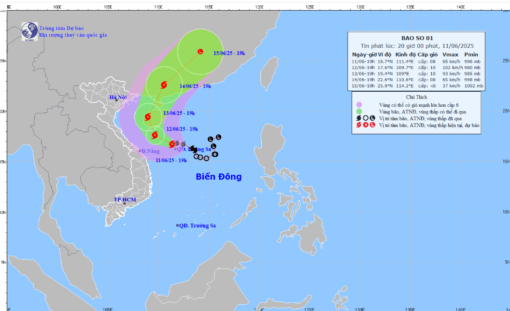Select the red storm symbol for 13/06/25 - 19h
The image size is (510, 311).
click(148, 117)
